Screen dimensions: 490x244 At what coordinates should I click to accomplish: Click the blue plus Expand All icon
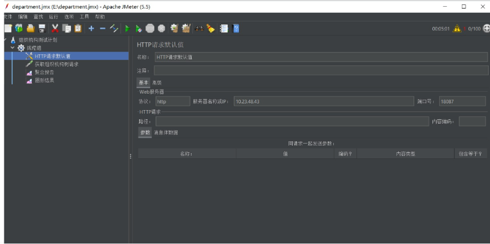pos(91,29)
